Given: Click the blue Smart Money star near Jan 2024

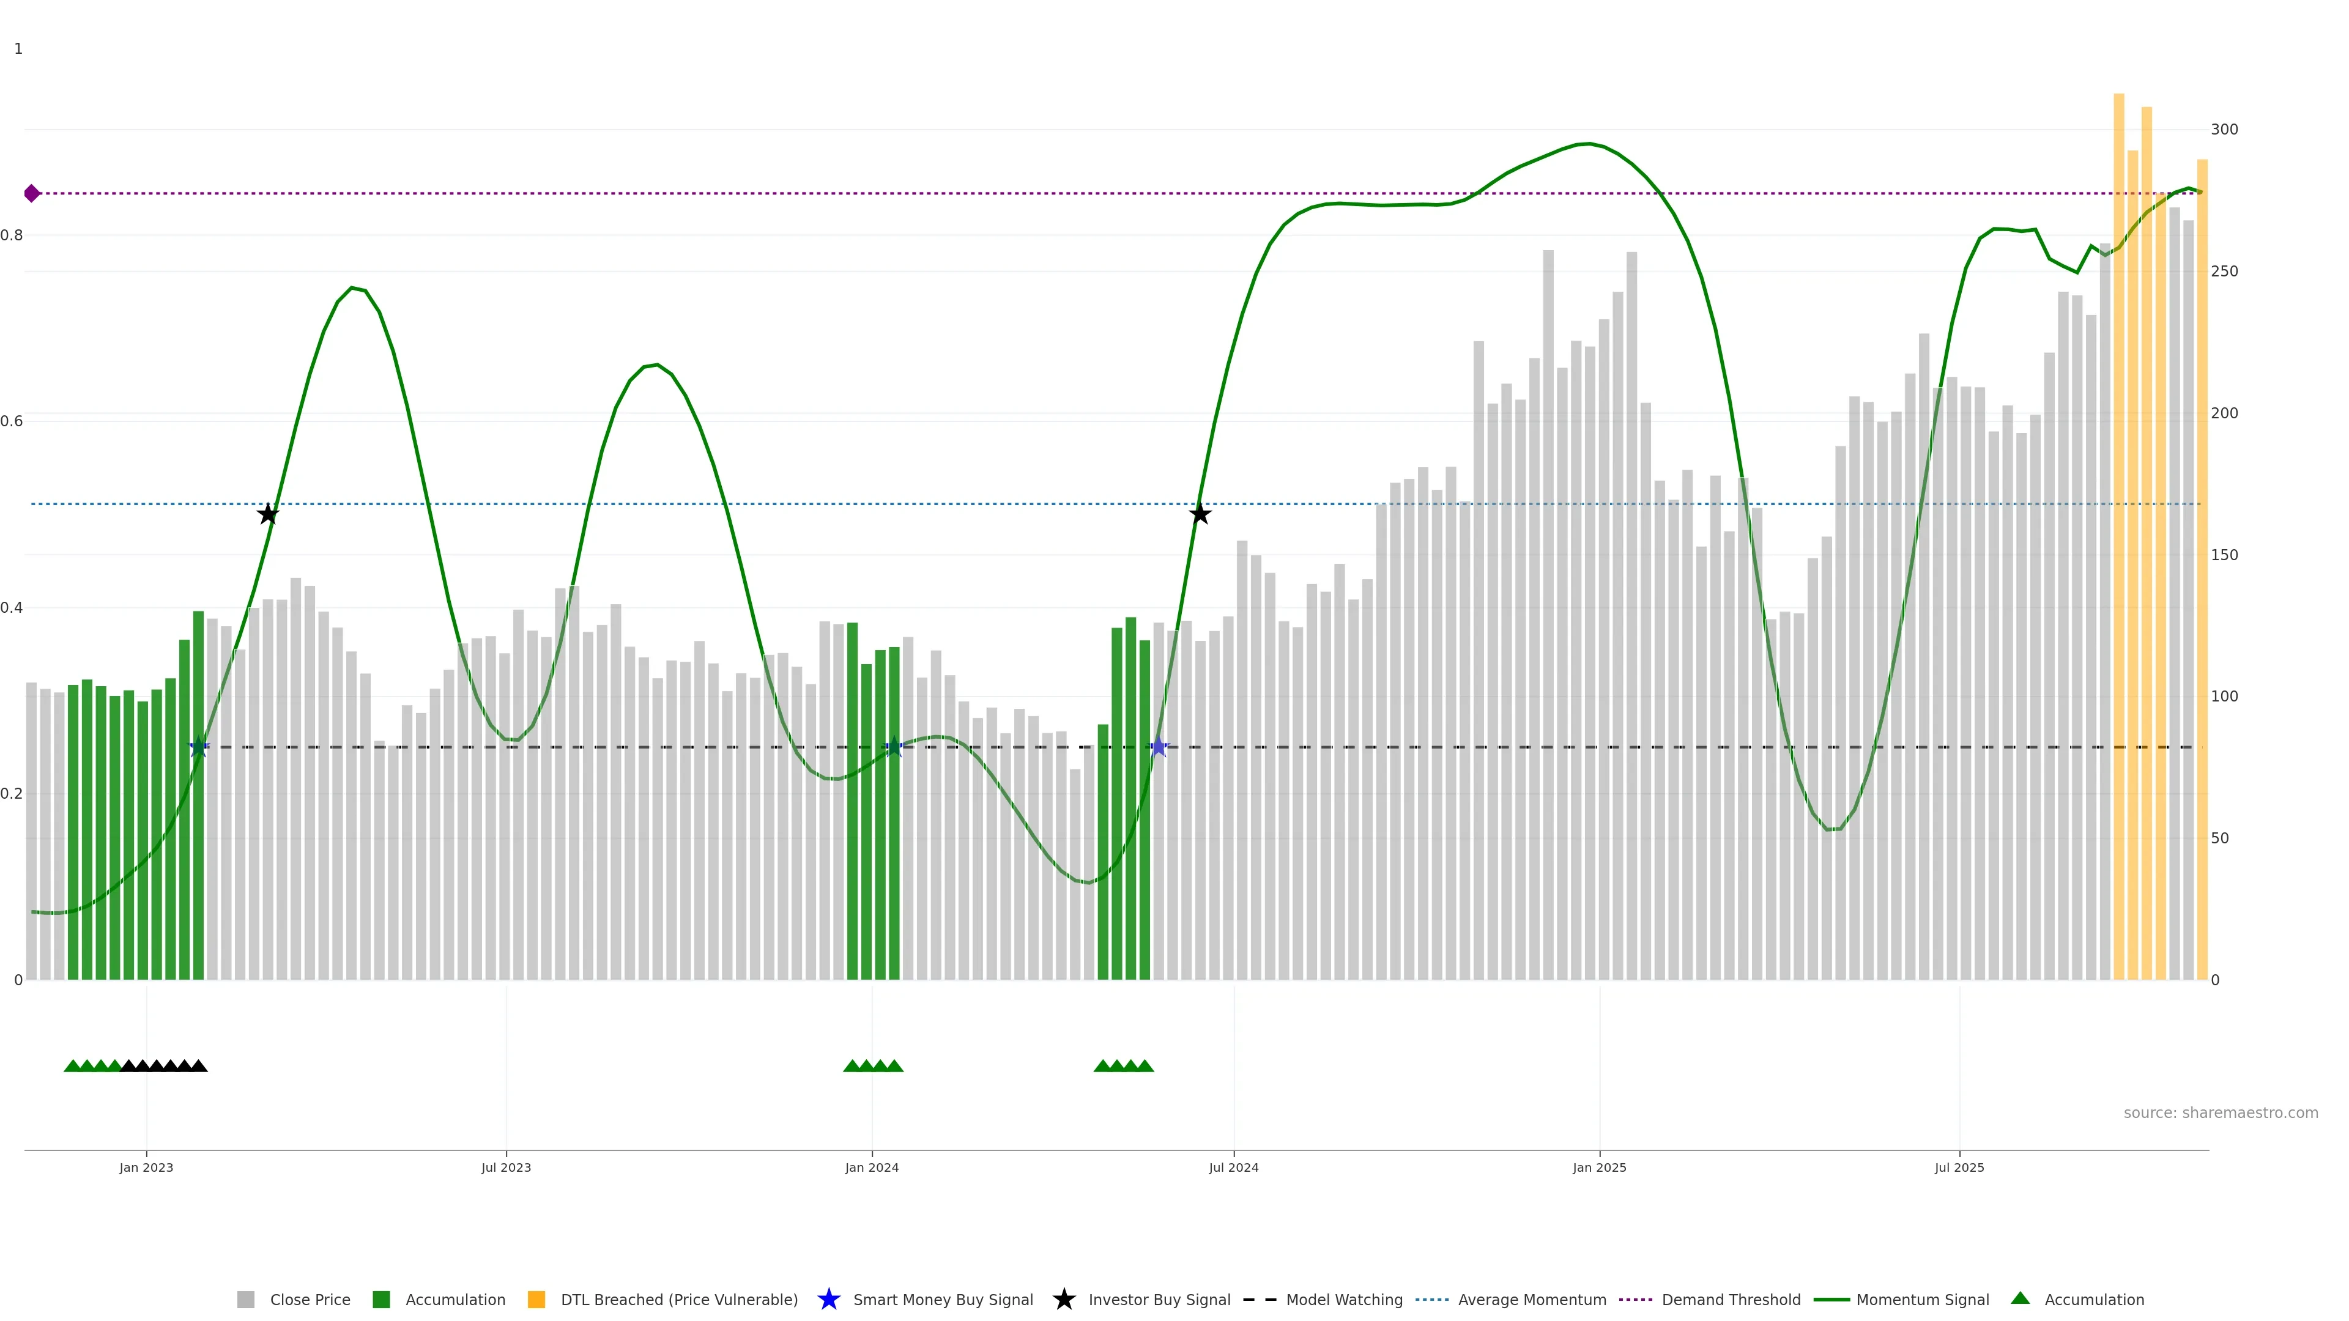Looking at the screenshot, I should [894, 747].
